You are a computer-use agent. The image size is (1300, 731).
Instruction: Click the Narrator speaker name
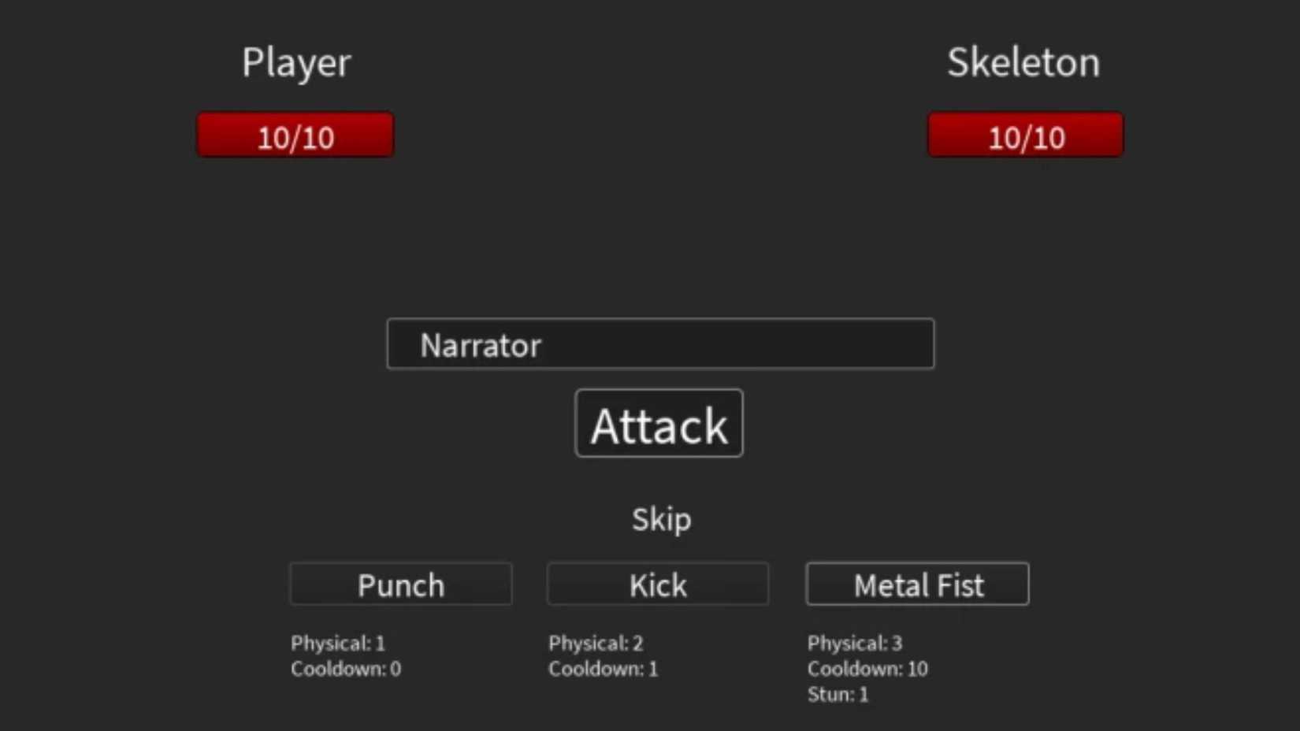(481, 345)
